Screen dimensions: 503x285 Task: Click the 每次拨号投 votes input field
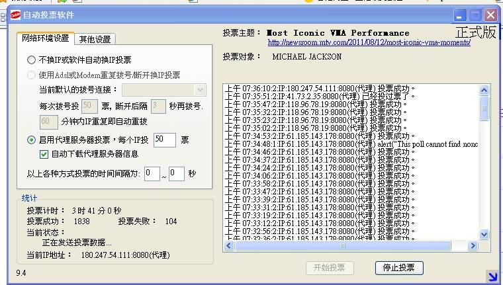point(89,106)
